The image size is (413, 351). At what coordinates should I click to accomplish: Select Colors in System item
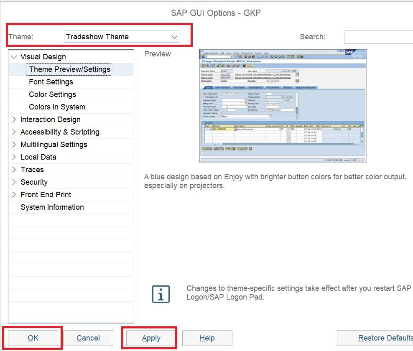point(57,107)
